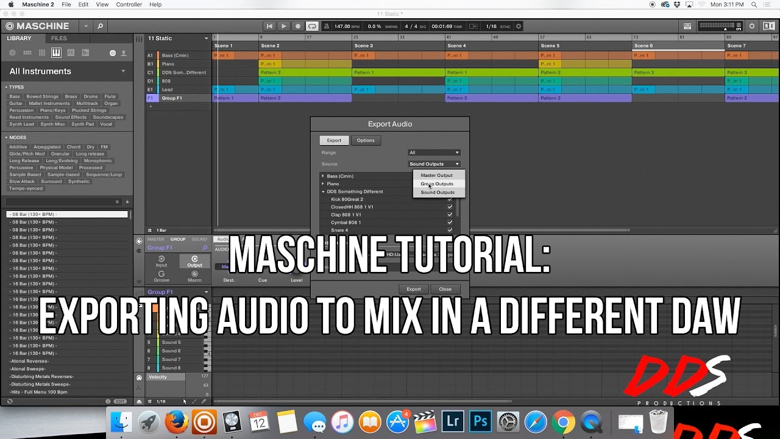
Task: Open Lightroom from the Dock
Action: pyautogui.click(x=454, y=422)
